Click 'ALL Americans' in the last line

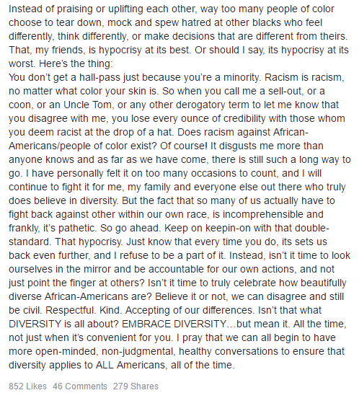click(x=131, y=365)
